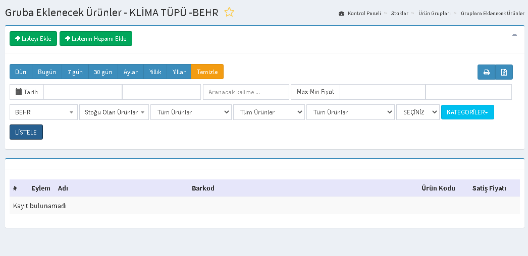528x256 pixels.
Task: Click the print icon button
Action: pos(487,72)
